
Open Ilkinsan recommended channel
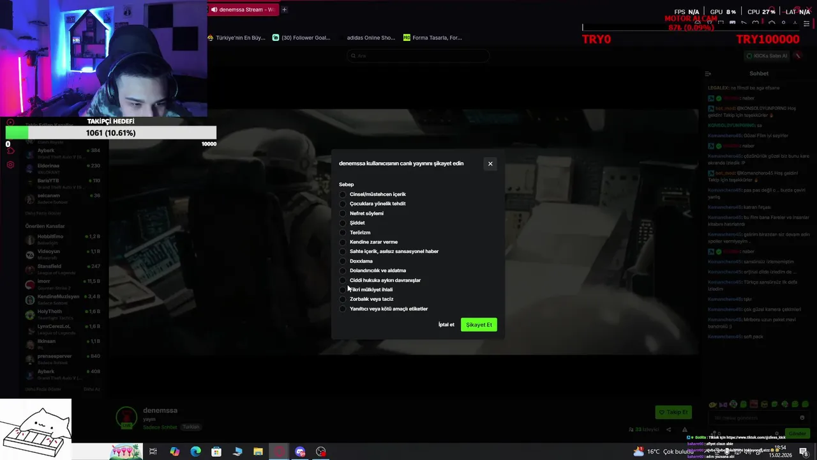click(x=63, y=344)
